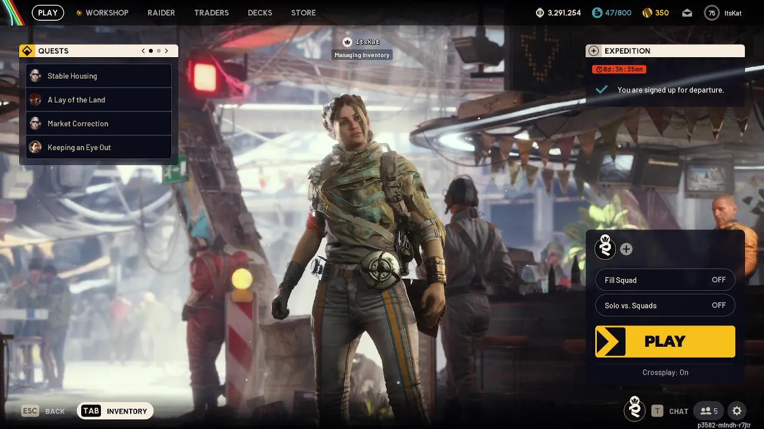Click the 3,291,254 coin balance
The height and width of the screenshot is (429, 764).
[564, 13]
